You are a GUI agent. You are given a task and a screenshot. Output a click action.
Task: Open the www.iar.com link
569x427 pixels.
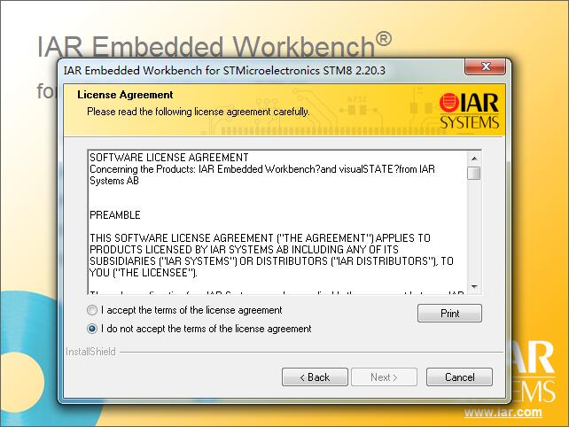pyautogui.click(x=503, y=413)
